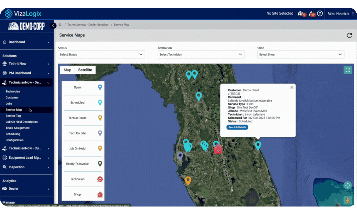
Task: Open Job On Hold Description submenu item
Action: tap(22, 122)
